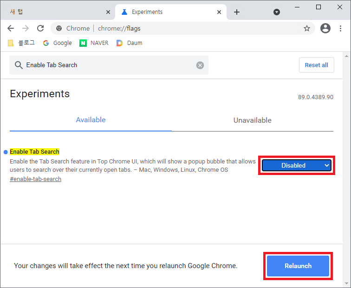The image size is (351, 288).
Task: Open a new tab with plus button
Action: point(237,12)
